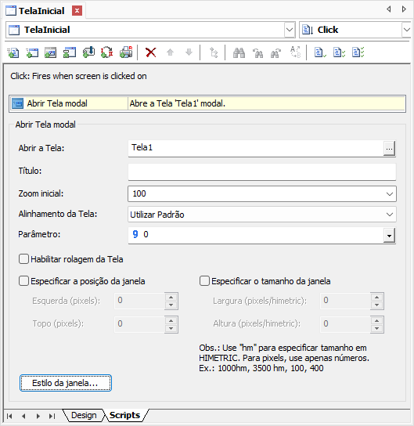
Task: Go to previous bottom tab
Action: click(23, 416)
